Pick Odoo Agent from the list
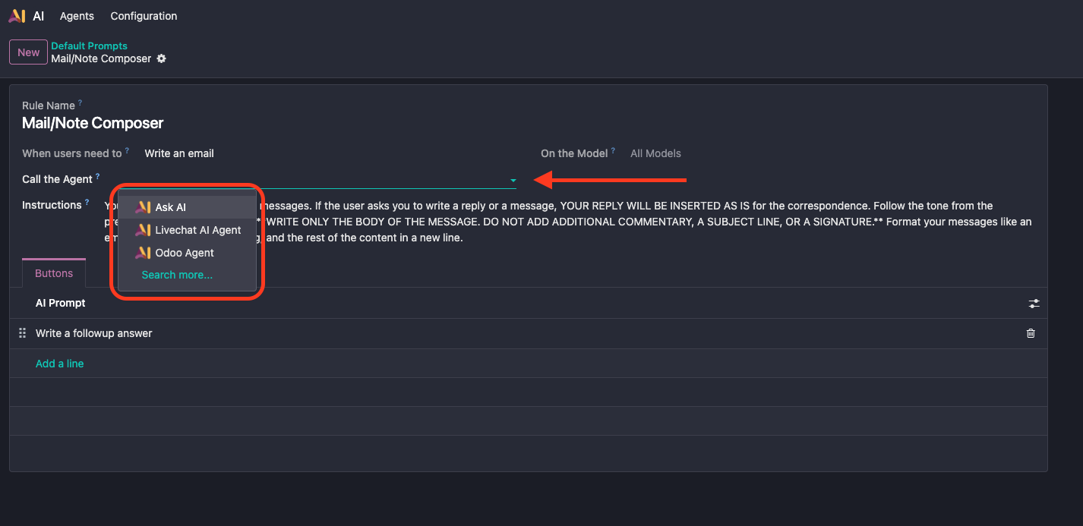Screen dimensions: 1083x526 coord(185,253)
